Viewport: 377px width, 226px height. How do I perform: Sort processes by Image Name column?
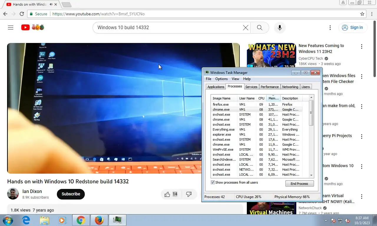(224, 98)
